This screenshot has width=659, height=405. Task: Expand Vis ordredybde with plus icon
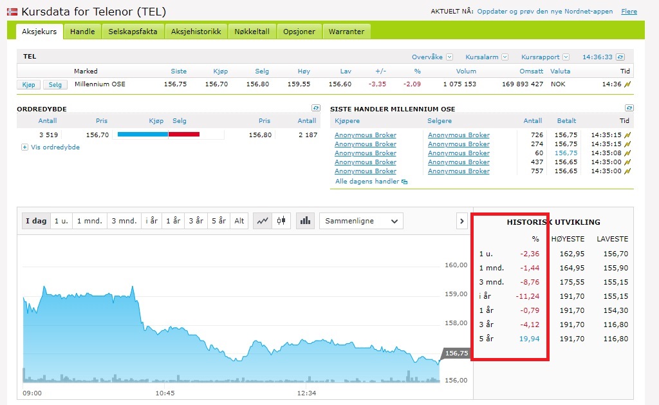(x=25, y=147)
